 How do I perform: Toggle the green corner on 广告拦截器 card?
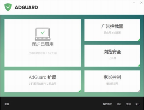click(139, 40)
